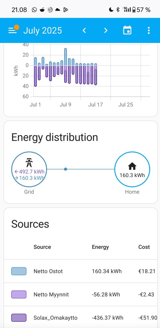This screenshot has width=160, height=328.
Task: Tap the Home circle showing 160.3 kWh
Action: (x=132, y=169)
